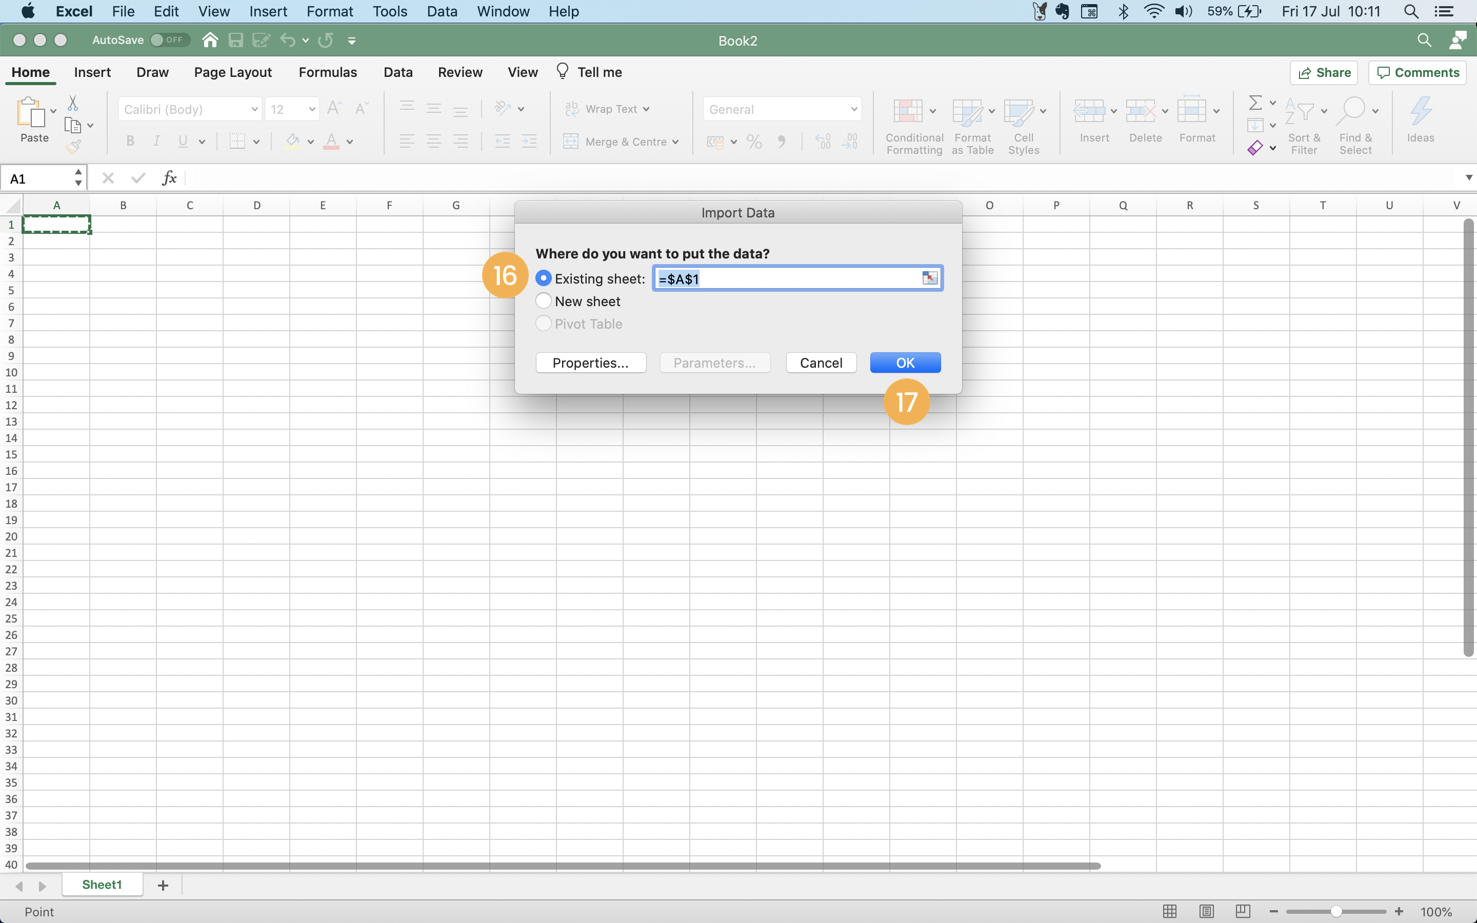Image resolution: width=1477 pixels, height=923 pixels.
Task: Open the font size 12 dropdown
Action: click(312, 109)
